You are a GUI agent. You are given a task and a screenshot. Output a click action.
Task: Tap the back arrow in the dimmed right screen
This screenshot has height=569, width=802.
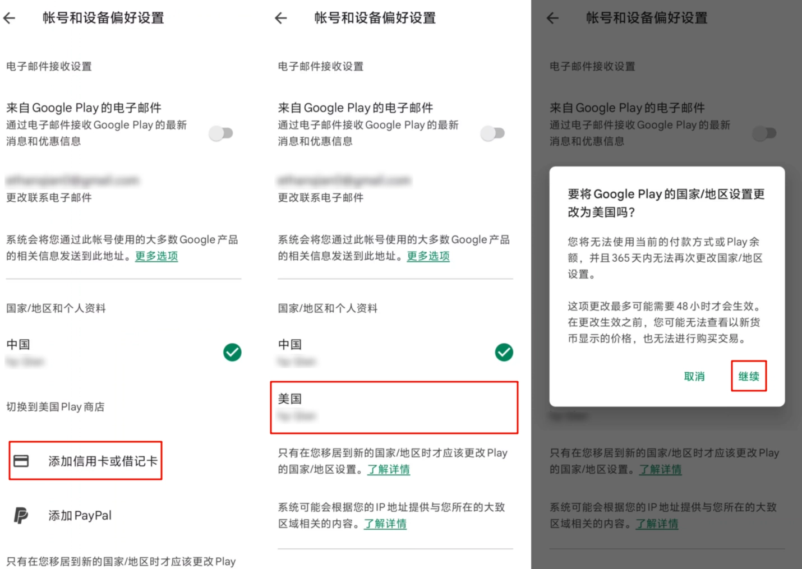pos(553,18)
